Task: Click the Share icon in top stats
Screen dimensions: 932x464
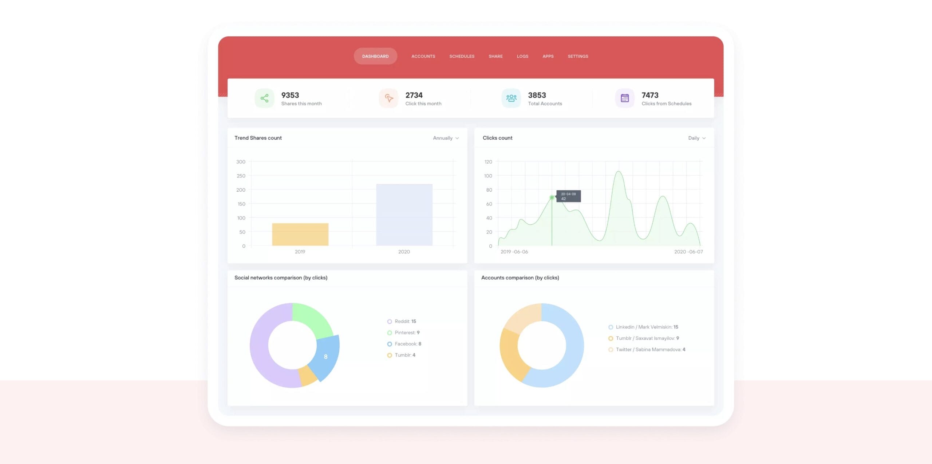Action: pos(264,98)
